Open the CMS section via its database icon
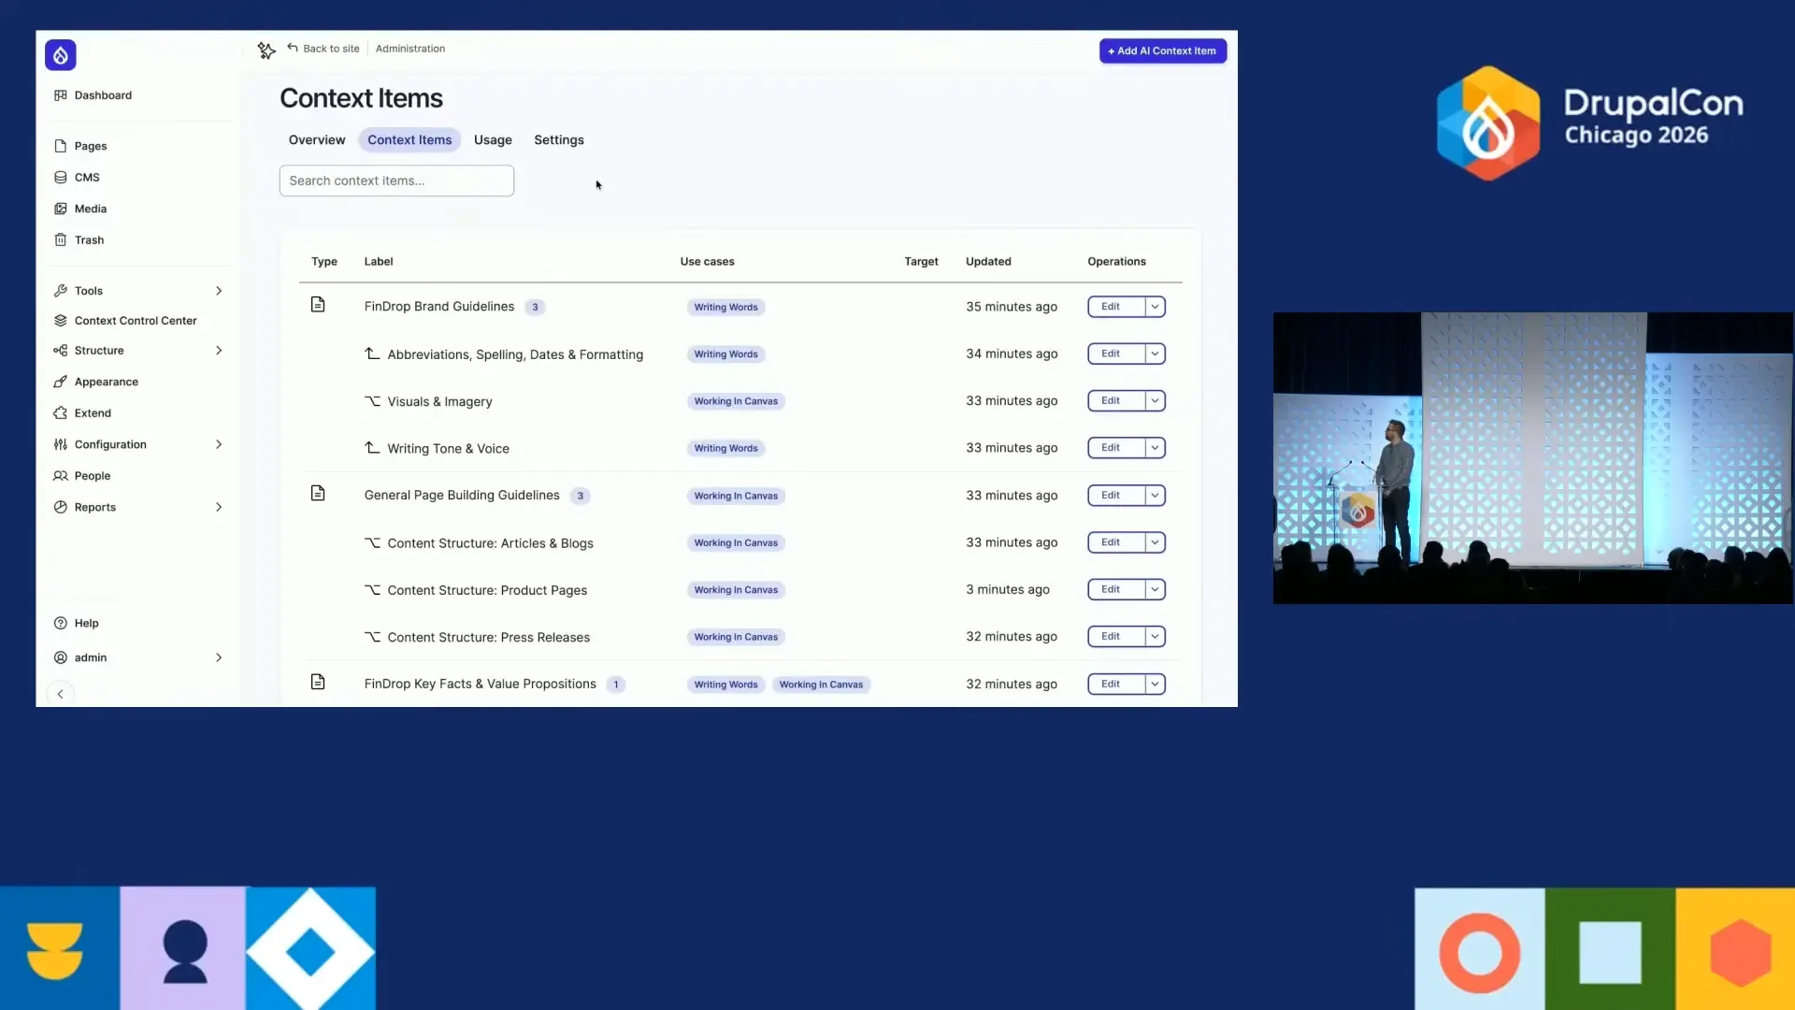Screen dimensions: 1795x1010 click(x=61, y=177)
